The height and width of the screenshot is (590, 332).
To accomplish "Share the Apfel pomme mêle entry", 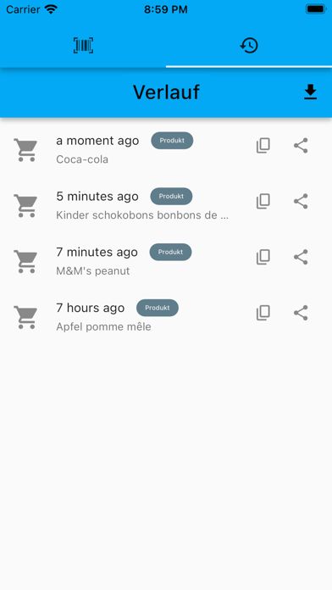I will click(301, 313).
